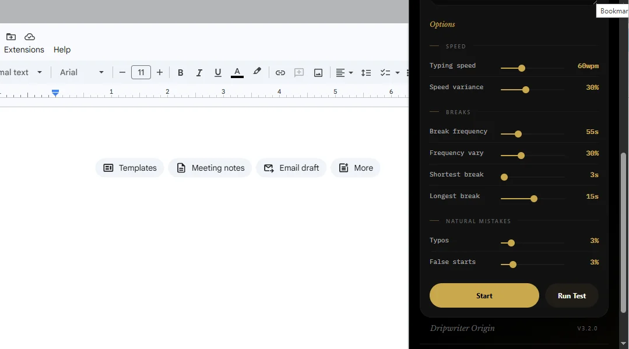Adjust the False starts slider
Image resolution: width=629 pixels, height=349 pixels.
[532, 265]
